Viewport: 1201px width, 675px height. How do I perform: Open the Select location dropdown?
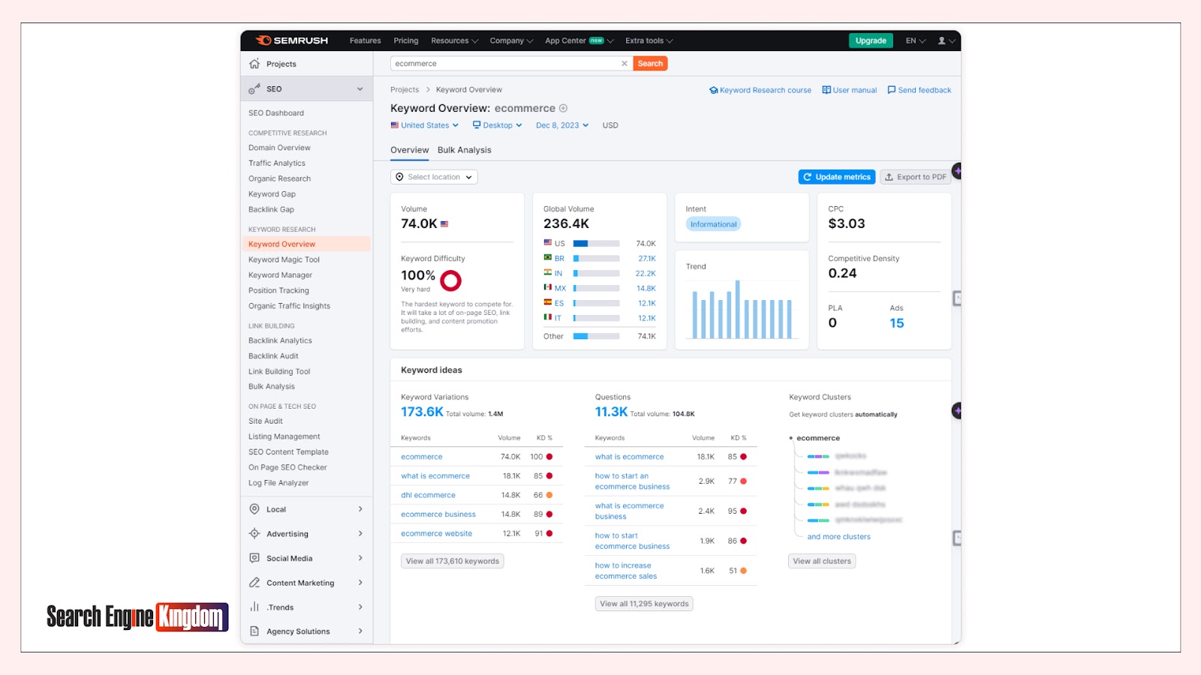click(434, 177)
